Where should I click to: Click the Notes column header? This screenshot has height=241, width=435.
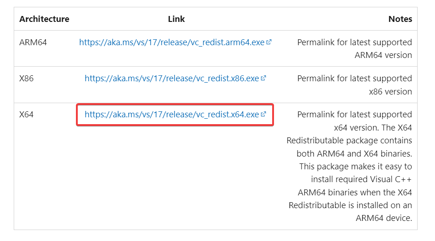(x=400, y=19)
